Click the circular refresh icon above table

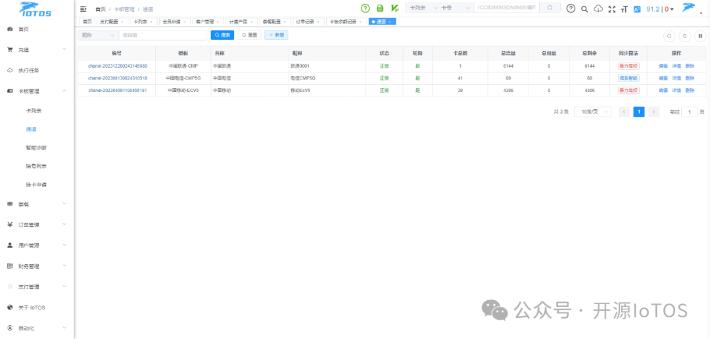point(684,35)
